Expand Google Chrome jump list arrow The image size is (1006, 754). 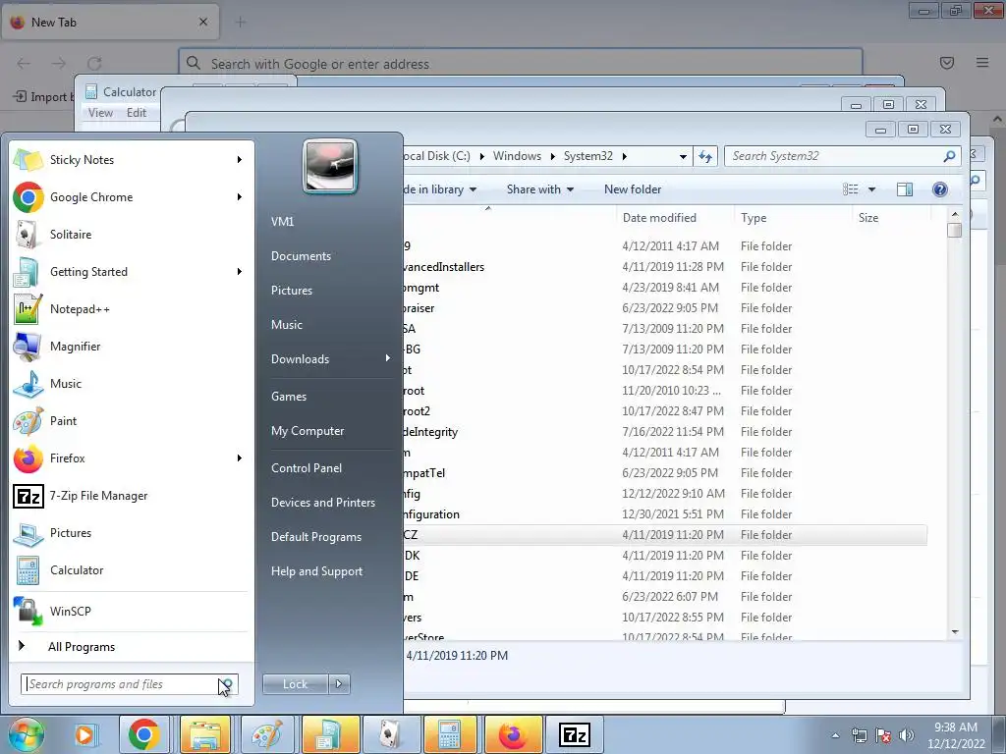240,196
